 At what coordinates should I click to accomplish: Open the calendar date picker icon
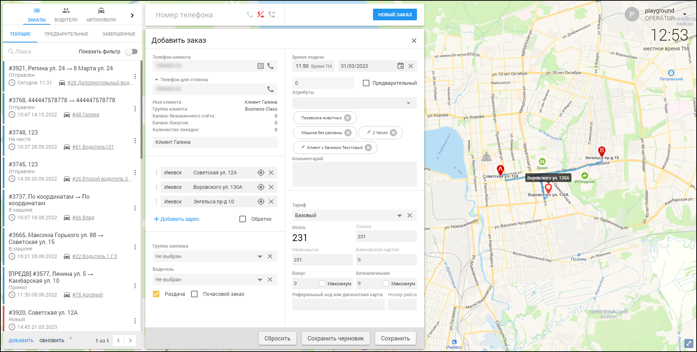point(400,66)
